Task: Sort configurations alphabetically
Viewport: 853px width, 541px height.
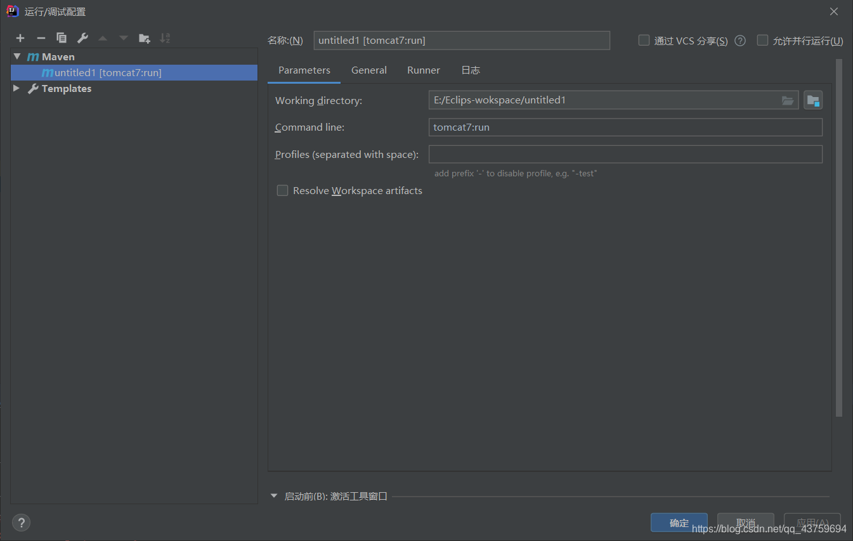Action: 165,38
